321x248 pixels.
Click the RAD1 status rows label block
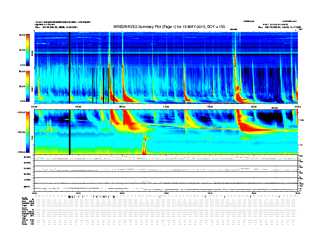(x=28, y=212)
